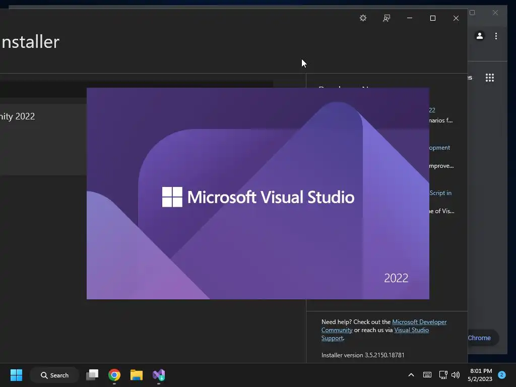Open the notification badge showing 2

click(502, 375)
